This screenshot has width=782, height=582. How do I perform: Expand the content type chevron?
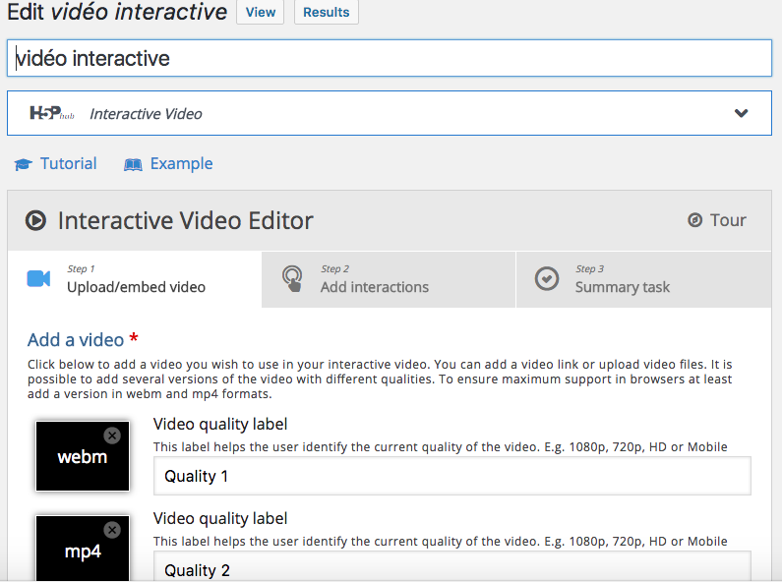[x=741, y=113]
